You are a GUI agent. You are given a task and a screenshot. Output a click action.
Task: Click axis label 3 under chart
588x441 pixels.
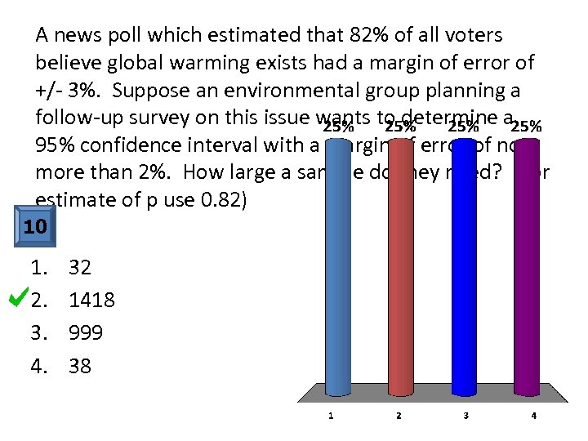[x=465, y=416]
